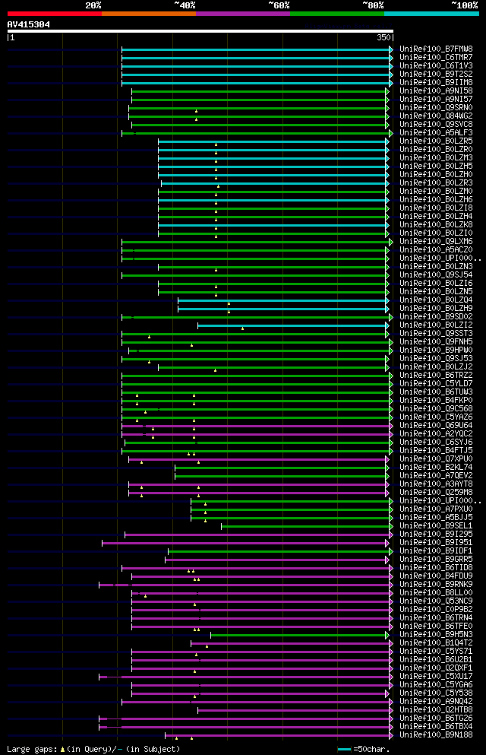Select the label UniRef100_A9NQ42
Viewport: 486px width, 755px height.
436,702
